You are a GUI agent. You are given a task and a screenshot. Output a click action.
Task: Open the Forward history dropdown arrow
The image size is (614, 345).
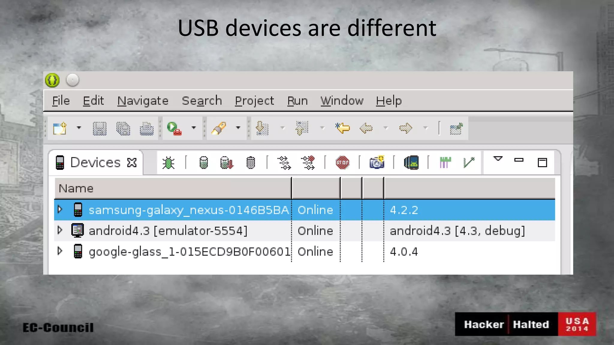(x=425, y=128)
